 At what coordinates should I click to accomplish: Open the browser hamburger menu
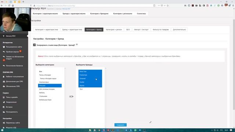233,5
